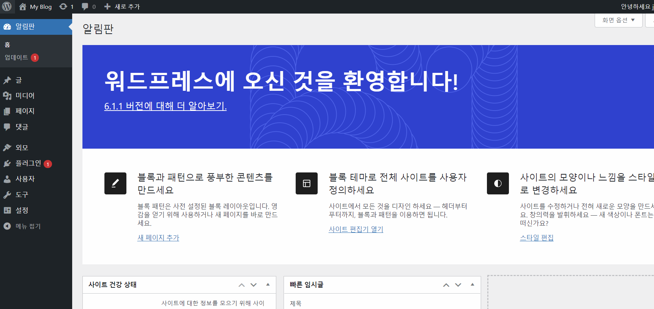Open the 댓글 menu
This screenshot has height=309, width=654.
click(x=36, y=127)
